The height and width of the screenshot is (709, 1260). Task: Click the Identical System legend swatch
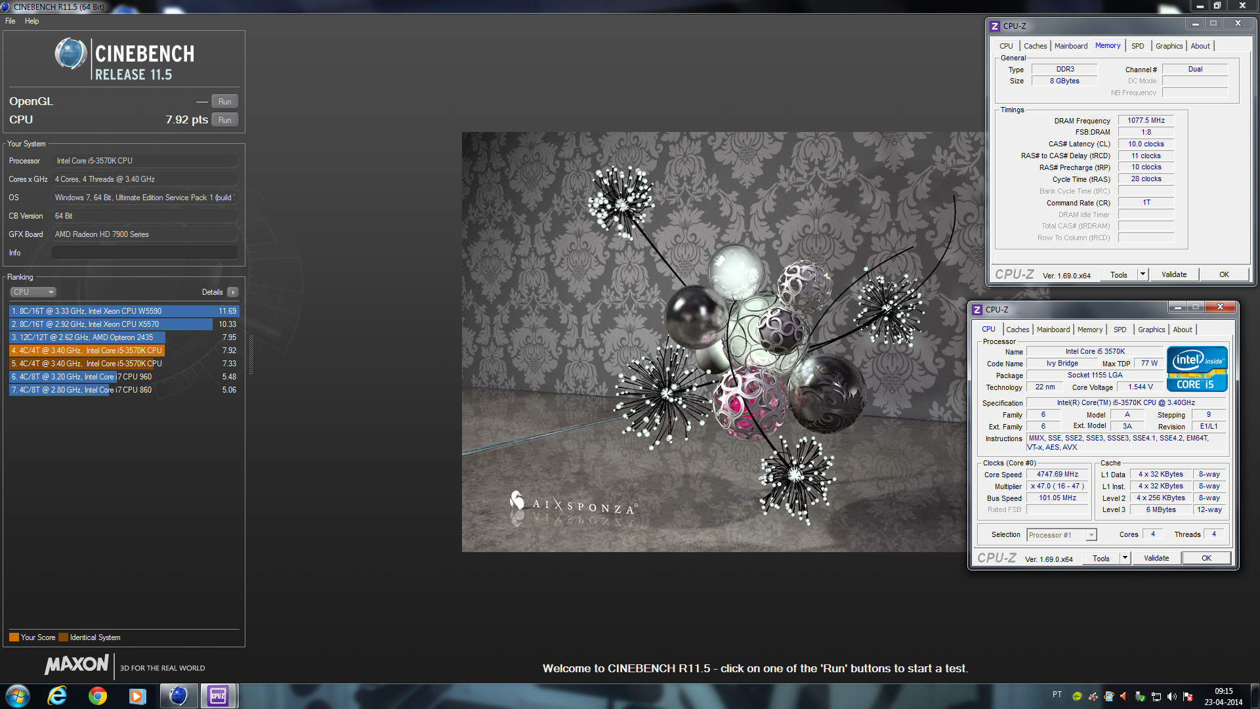[63, 637]
